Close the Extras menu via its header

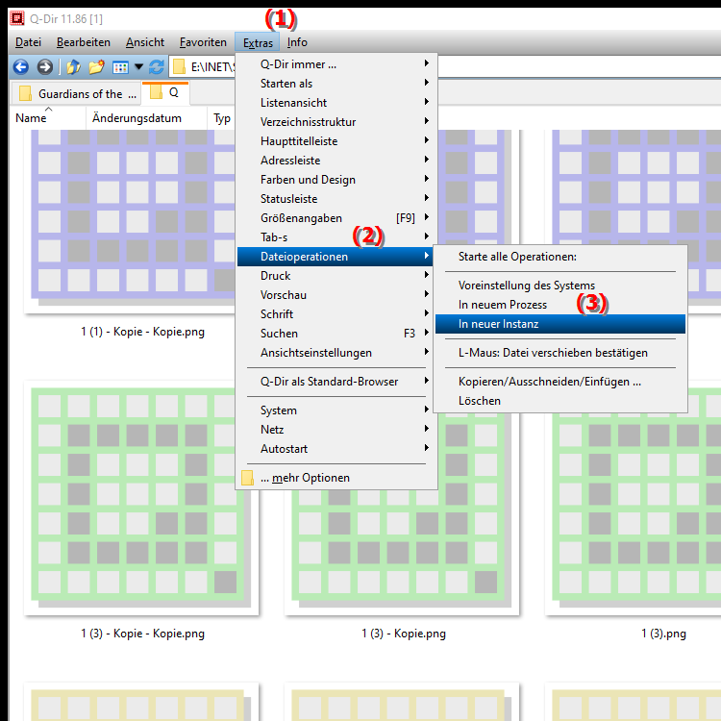258,42
